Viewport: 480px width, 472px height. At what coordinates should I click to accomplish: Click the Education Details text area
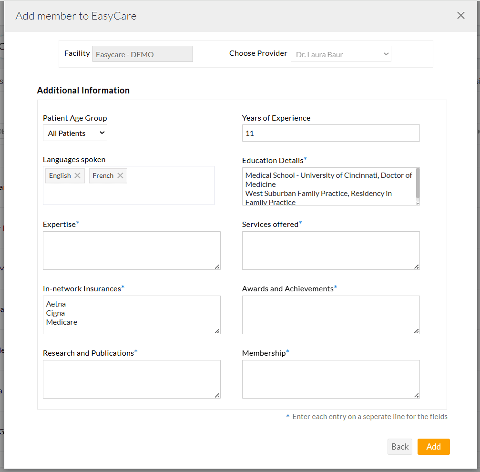pyautogui.click(x=328, y=186)
